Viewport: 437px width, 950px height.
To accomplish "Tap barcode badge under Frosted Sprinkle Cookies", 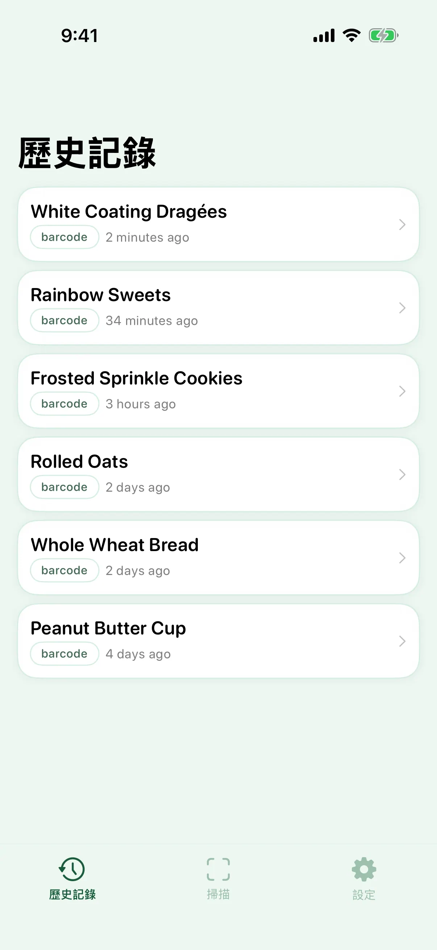I will pyautogui.click(x=64, y=404).
